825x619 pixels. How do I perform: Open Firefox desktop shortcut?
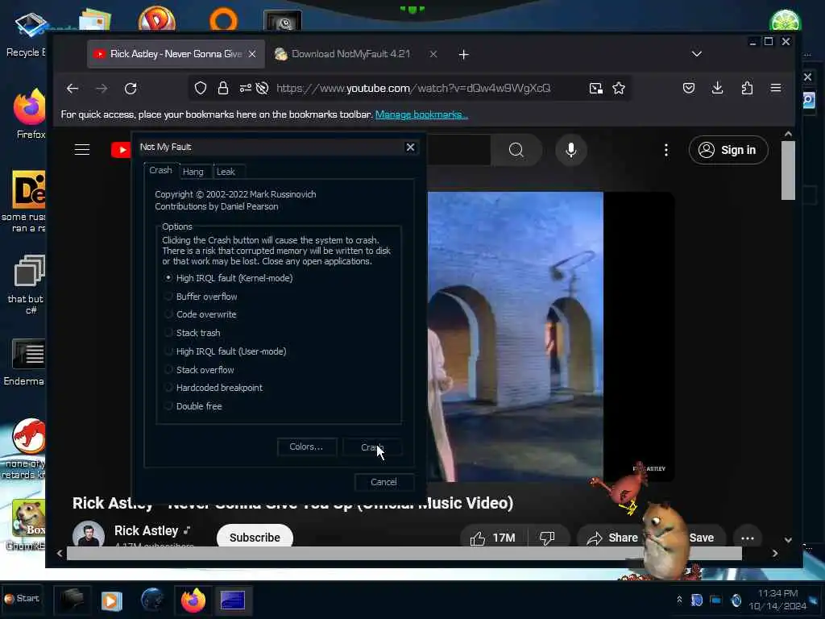[30, 114]
